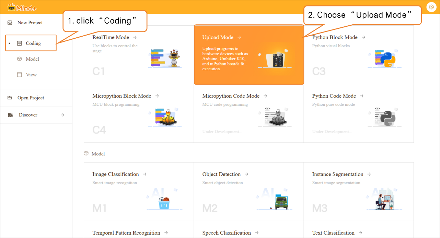Click the New Project icon in sidebar
The width and height of the screenshot is (440, 238).
tap(10, 23)
